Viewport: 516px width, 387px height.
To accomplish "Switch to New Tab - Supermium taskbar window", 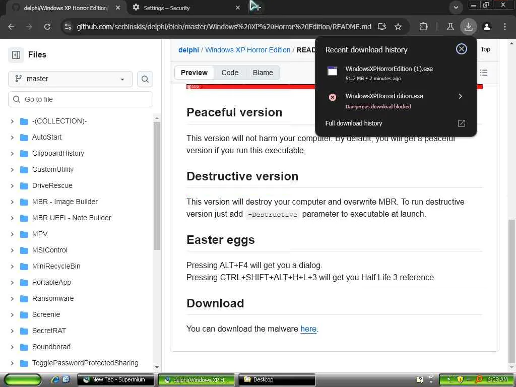I will coord(115,380).
